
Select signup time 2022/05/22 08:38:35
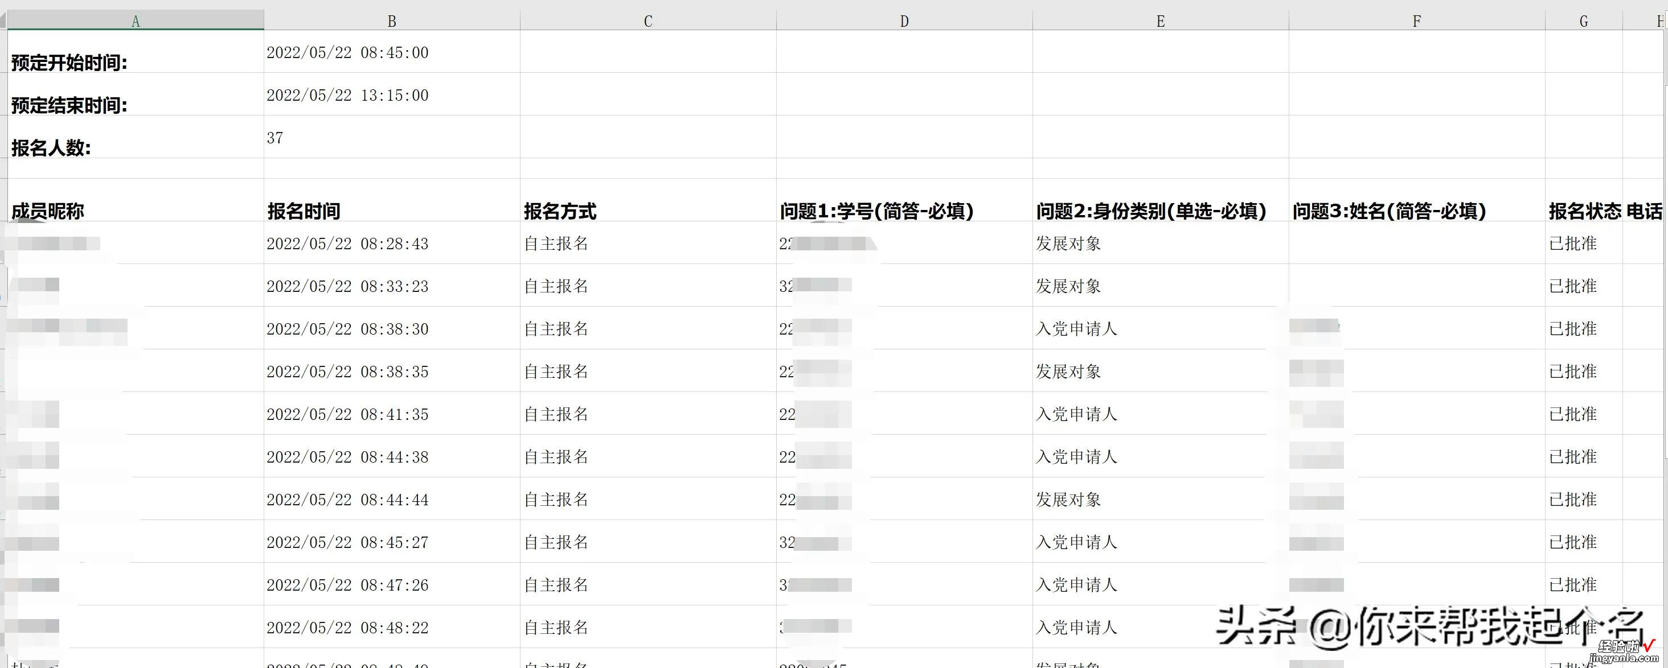tap(392, 370)
